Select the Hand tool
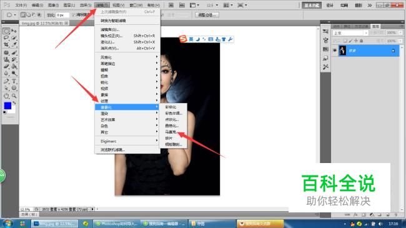The height and width of the screenshot is (228, 406). [6, 96]
